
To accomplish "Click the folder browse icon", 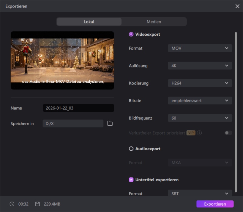I will (110, 123).
